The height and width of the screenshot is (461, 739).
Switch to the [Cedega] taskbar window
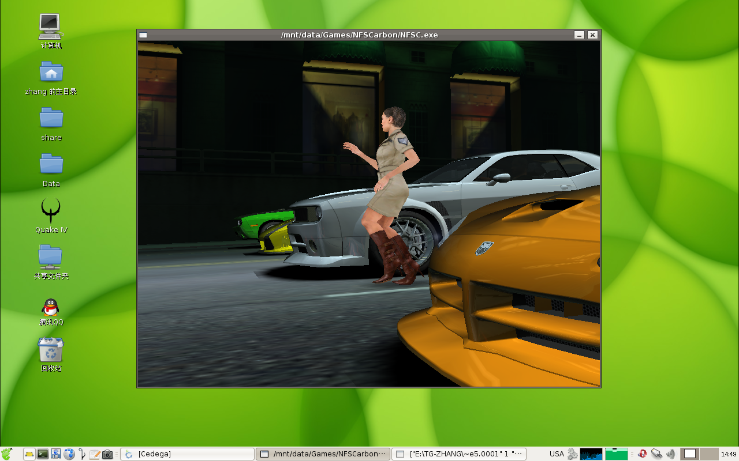pos(188,454)
